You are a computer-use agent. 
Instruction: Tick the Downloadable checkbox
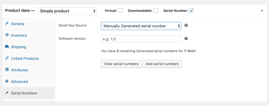coord(156,10)
